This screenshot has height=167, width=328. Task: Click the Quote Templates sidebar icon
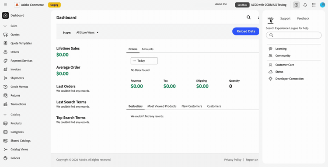coord(5,43)
